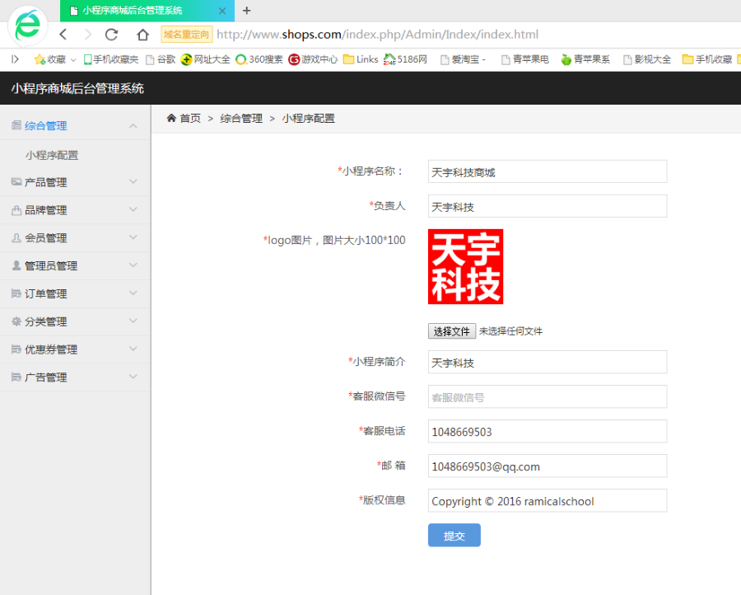Open a new tab with plus icon
The width and height of the screenshot is (741, 595).
(246, 11)
